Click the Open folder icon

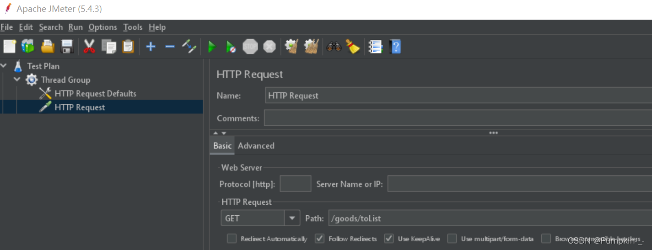48,46
